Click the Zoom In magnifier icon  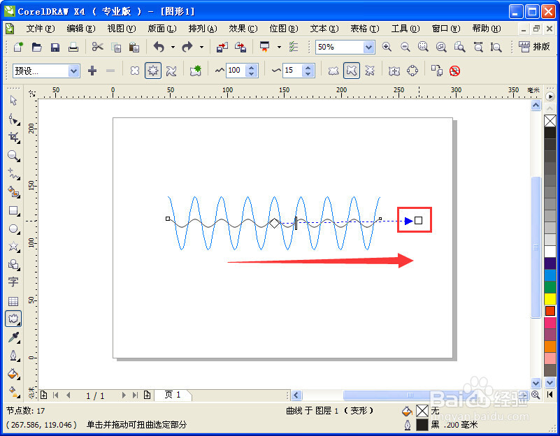click(387, 47)
